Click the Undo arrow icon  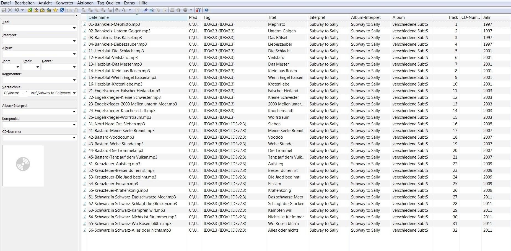(x=17, y=10)
